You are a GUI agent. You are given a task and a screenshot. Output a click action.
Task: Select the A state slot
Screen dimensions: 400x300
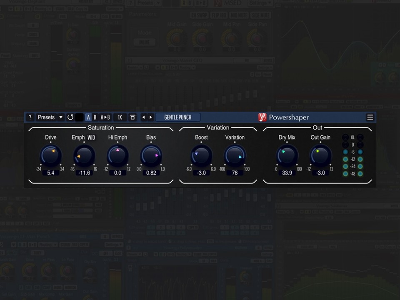click(88, 117)
